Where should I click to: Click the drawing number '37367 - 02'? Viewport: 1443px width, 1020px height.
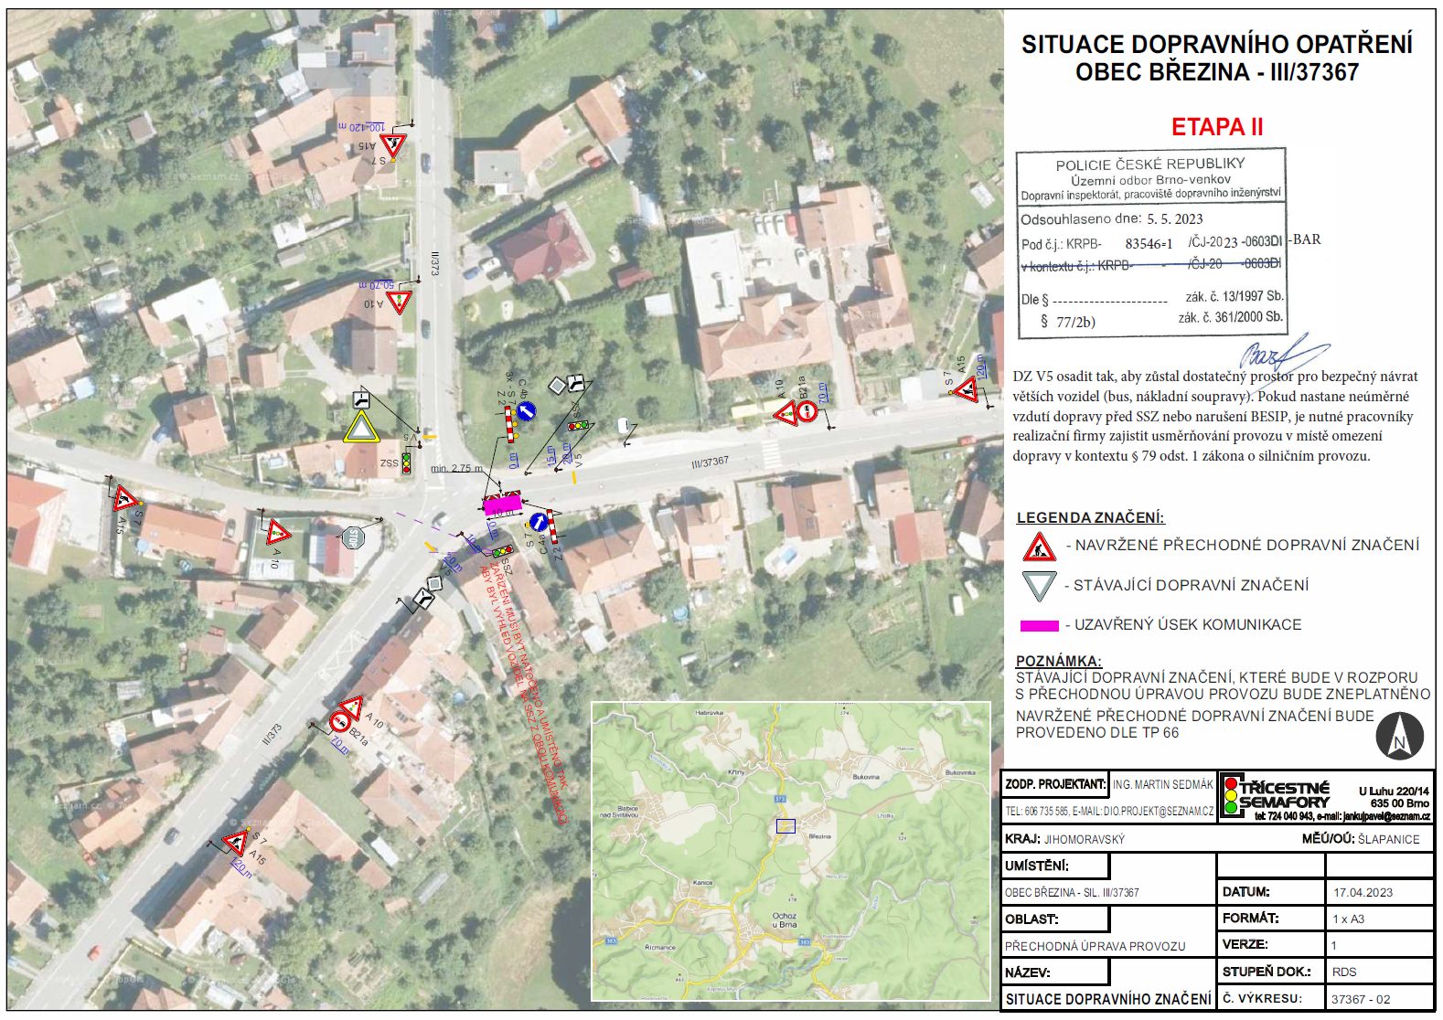click(1361, 1000)
